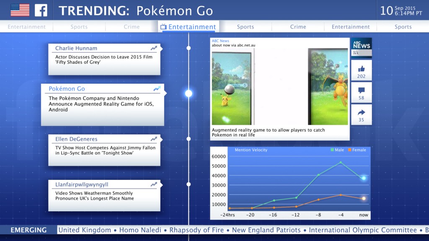The image size is (429, 241).
Task: Select the timeline dot for Ellen DeGeneres
Action: [189, 139]
